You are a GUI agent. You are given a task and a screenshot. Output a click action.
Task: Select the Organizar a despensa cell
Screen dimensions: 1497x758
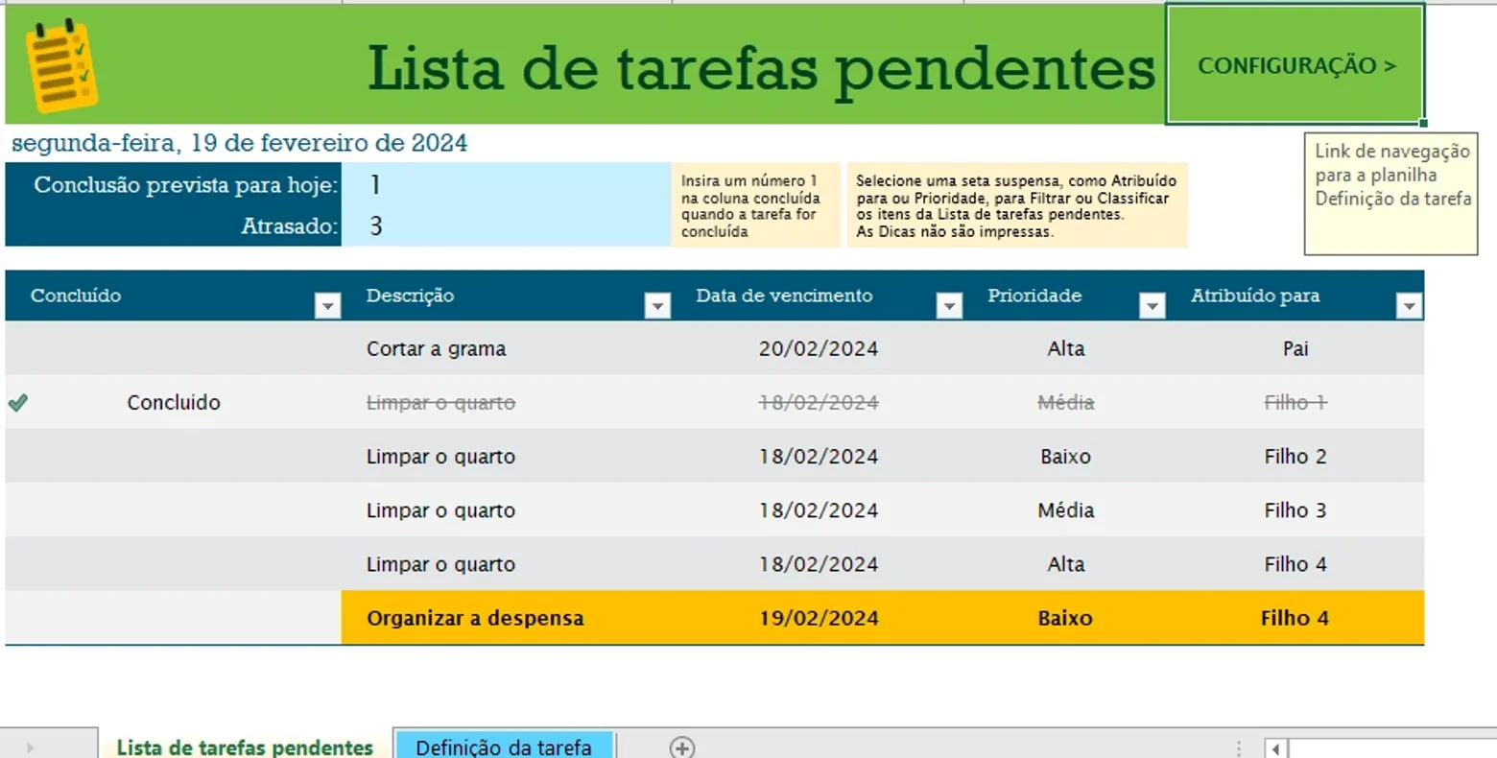[x=507, y=618]
